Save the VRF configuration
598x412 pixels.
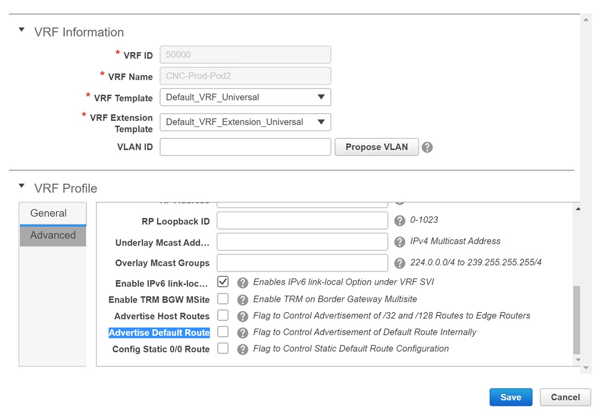[x=511, y=397]
